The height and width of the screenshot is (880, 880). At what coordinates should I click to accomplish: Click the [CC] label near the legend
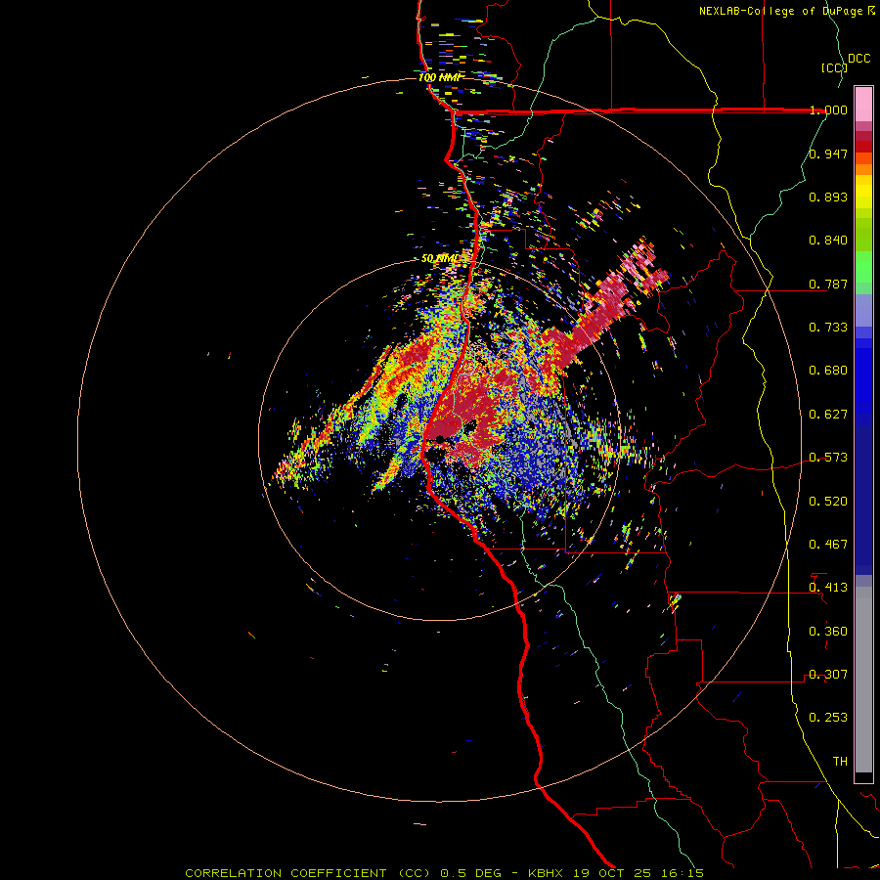click(834, 67)
